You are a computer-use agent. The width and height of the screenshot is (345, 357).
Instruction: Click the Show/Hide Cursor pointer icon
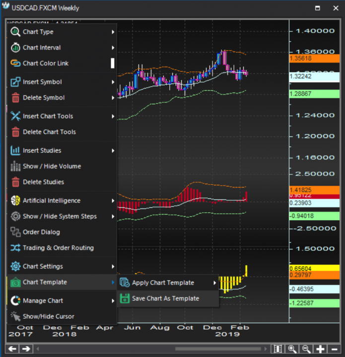click(x=15, y=316)
